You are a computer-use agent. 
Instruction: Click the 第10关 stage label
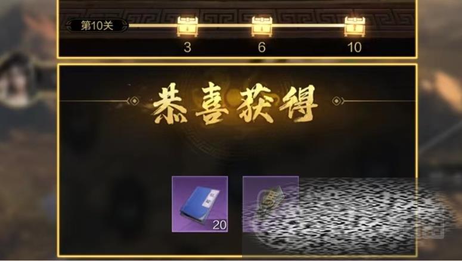(97, 26)
